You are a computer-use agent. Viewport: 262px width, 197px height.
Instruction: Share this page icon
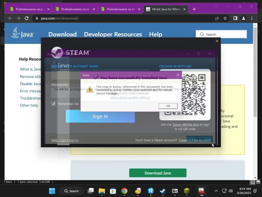tap(217, 18)
